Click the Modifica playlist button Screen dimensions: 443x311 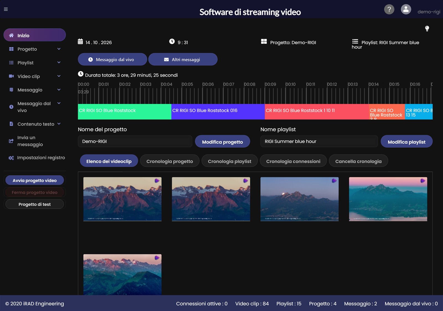(x=406, y=142)
